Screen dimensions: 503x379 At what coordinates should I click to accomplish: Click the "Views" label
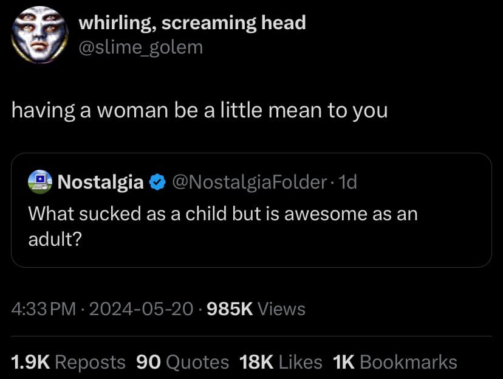click(x=281, y=309)
